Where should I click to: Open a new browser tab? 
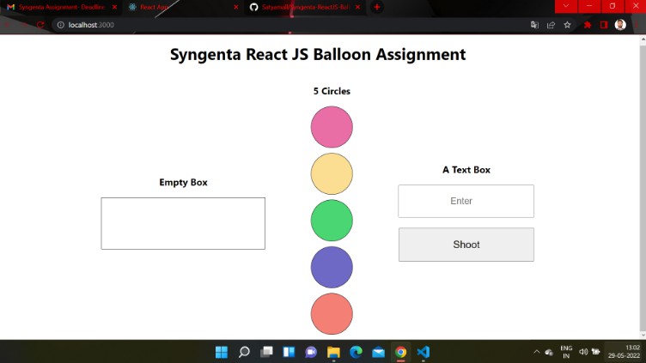[376, 7]
